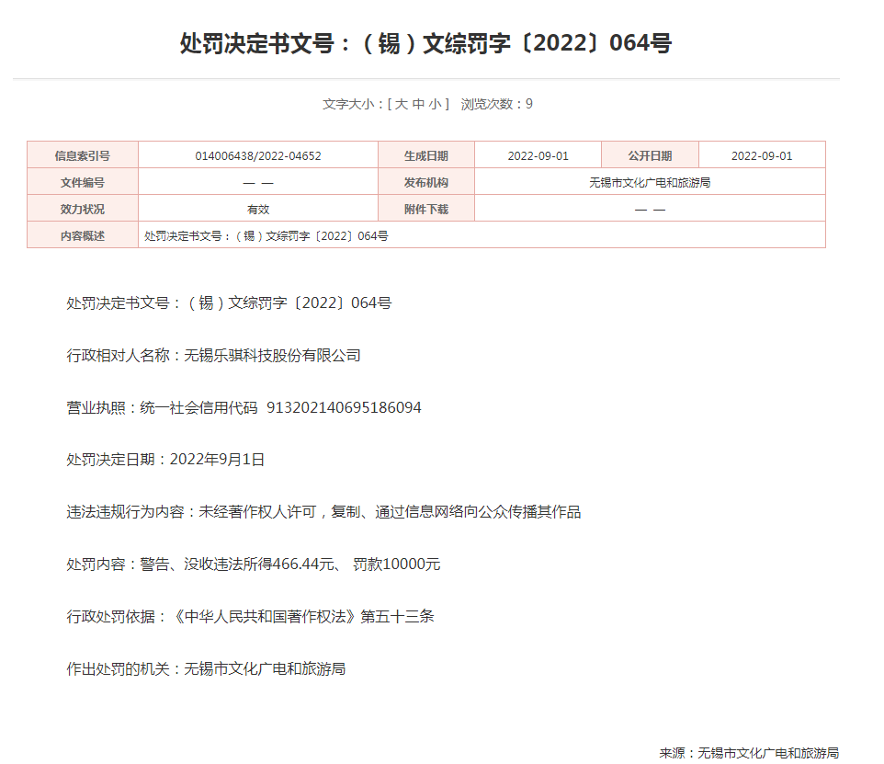Image resolution: width=884 pixels, height=764 pixels.
Task: Set font size to 小 (small)
Action: point(435,104)
